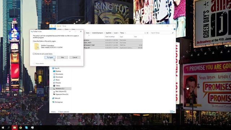Open the File tab in Explorer

(x=53, y=29)
